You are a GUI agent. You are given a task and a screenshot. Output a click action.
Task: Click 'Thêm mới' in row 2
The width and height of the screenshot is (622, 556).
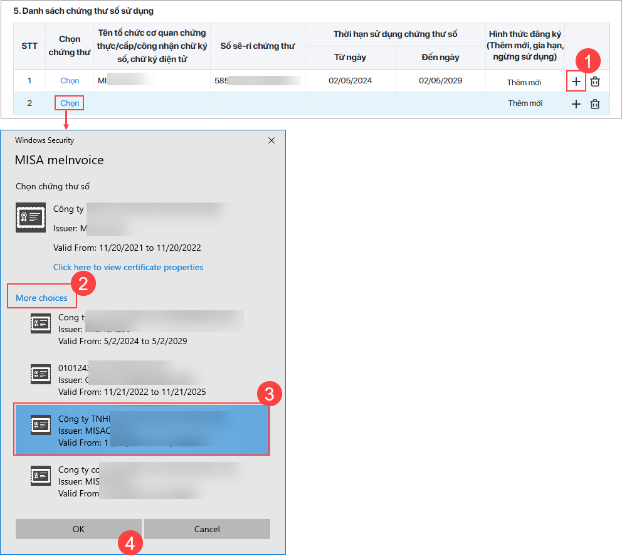tap(525, 103)
